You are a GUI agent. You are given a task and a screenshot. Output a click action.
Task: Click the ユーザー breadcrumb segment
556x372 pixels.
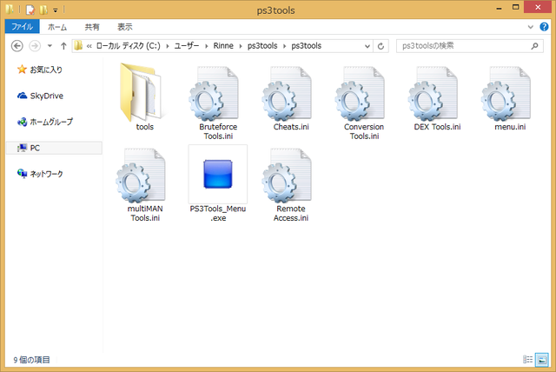coord(187,46)
